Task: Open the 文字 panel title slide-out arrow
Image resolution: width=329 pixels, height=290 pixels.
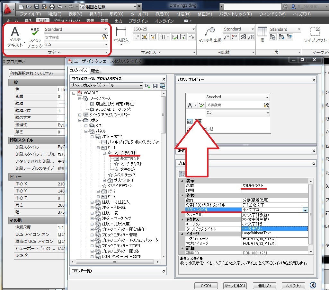Action: [59, 52]
